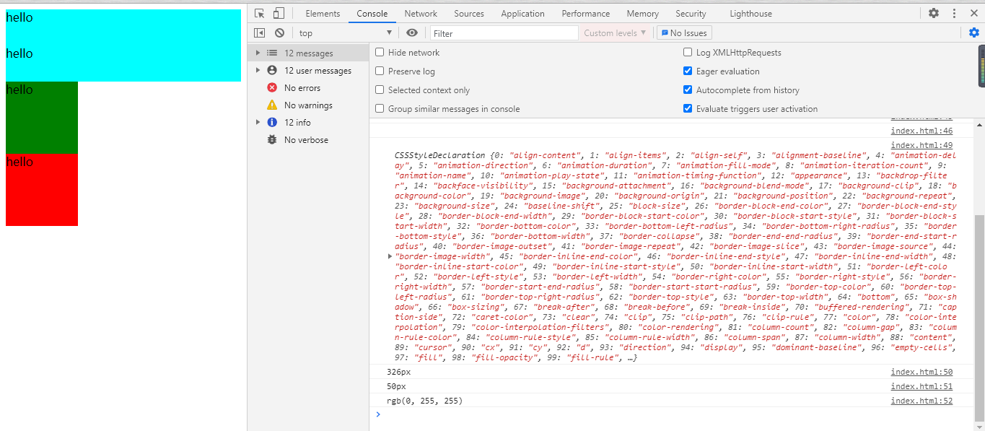Expand the 12 user messages group
Screen dimensions: 985x431
point(258,70)
